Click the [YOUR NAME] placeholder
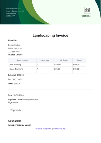Screen dimensions: 101x143 point(14,121)
